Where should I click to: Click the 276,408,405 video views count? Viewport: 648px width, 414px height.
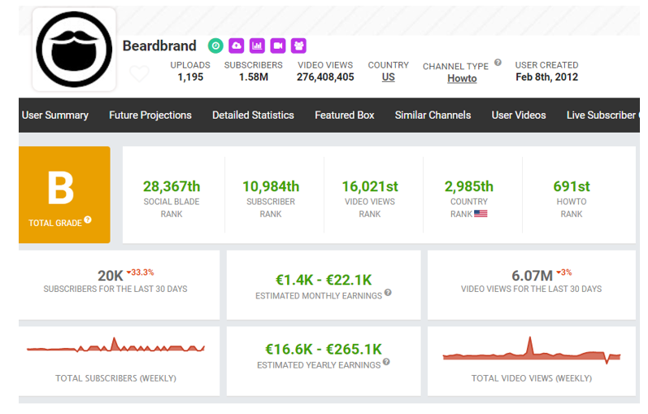[325, 77]
